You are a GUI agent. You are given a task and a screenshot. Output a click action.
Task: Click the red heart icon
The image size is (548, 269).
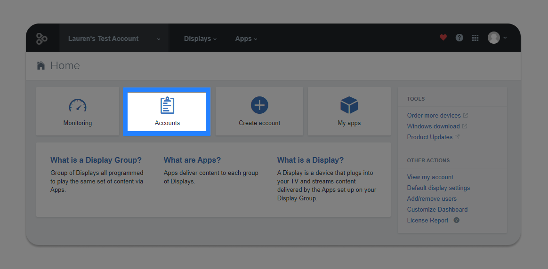[443, 38]
